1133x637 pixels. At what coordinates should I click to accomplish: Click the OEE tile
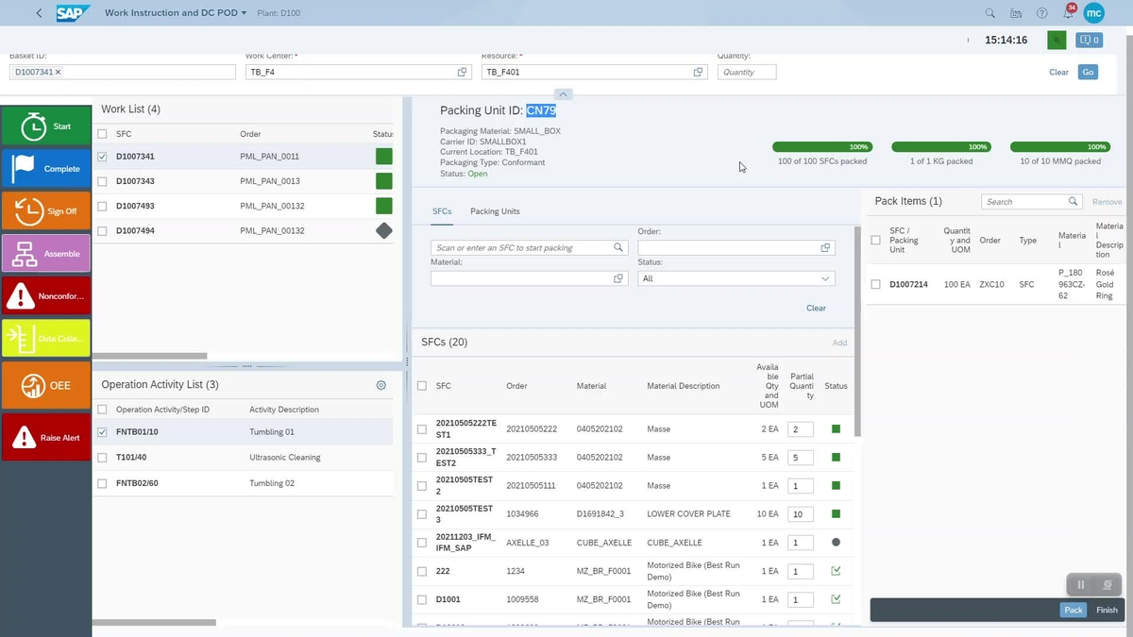pyautogui.click(x=46, y=385)
